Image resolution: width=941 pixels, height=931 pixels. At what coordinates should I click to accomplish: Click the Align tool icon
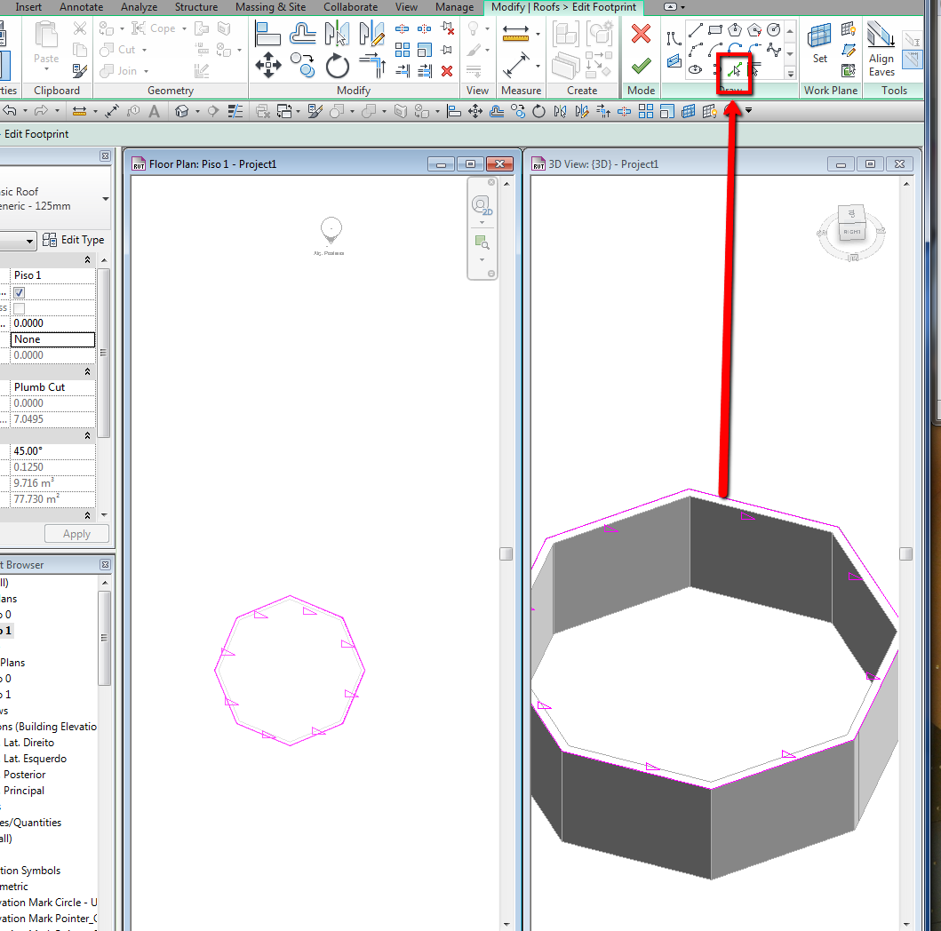[268, 34]
